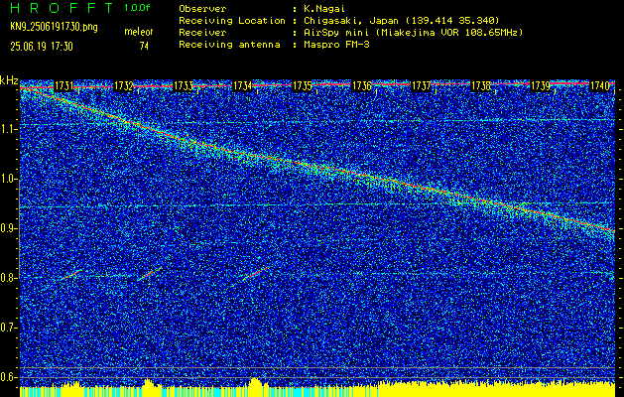This screenshot has width=624, height=397.
Task: Click the short echo streak below 1731
Action: pyautogui.click(x=70, y=274)
